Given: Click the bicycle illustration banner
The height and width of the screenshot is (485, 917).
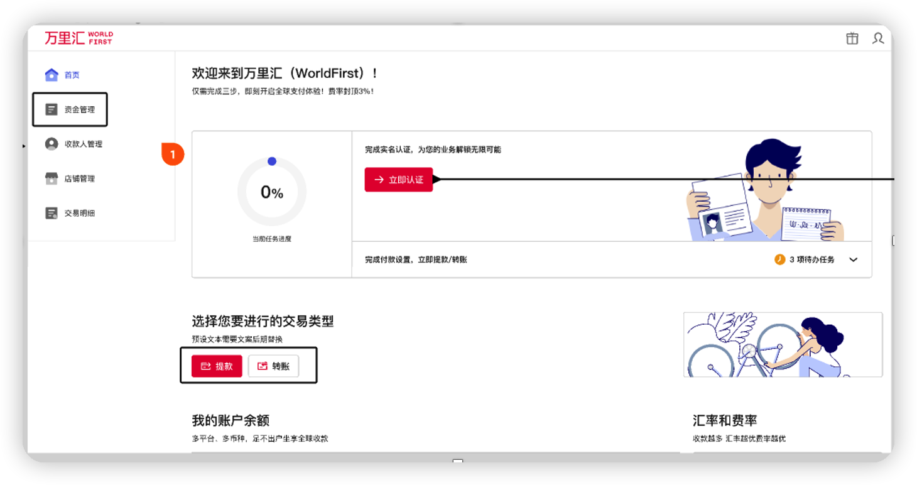Looking at the screenshot, I should tap(783, 344).
